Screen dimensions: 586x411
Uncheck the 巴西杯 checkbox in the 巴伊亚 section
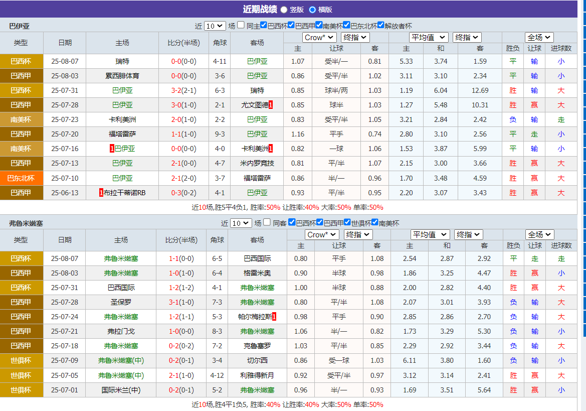point(264,25)
